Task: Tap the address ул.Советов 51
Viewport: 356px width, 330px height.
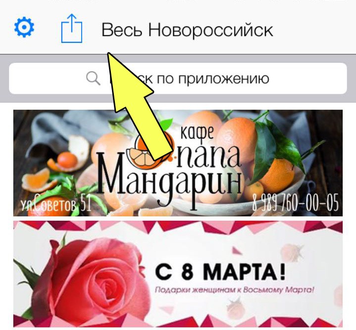Action: click(x=56, y=204)
